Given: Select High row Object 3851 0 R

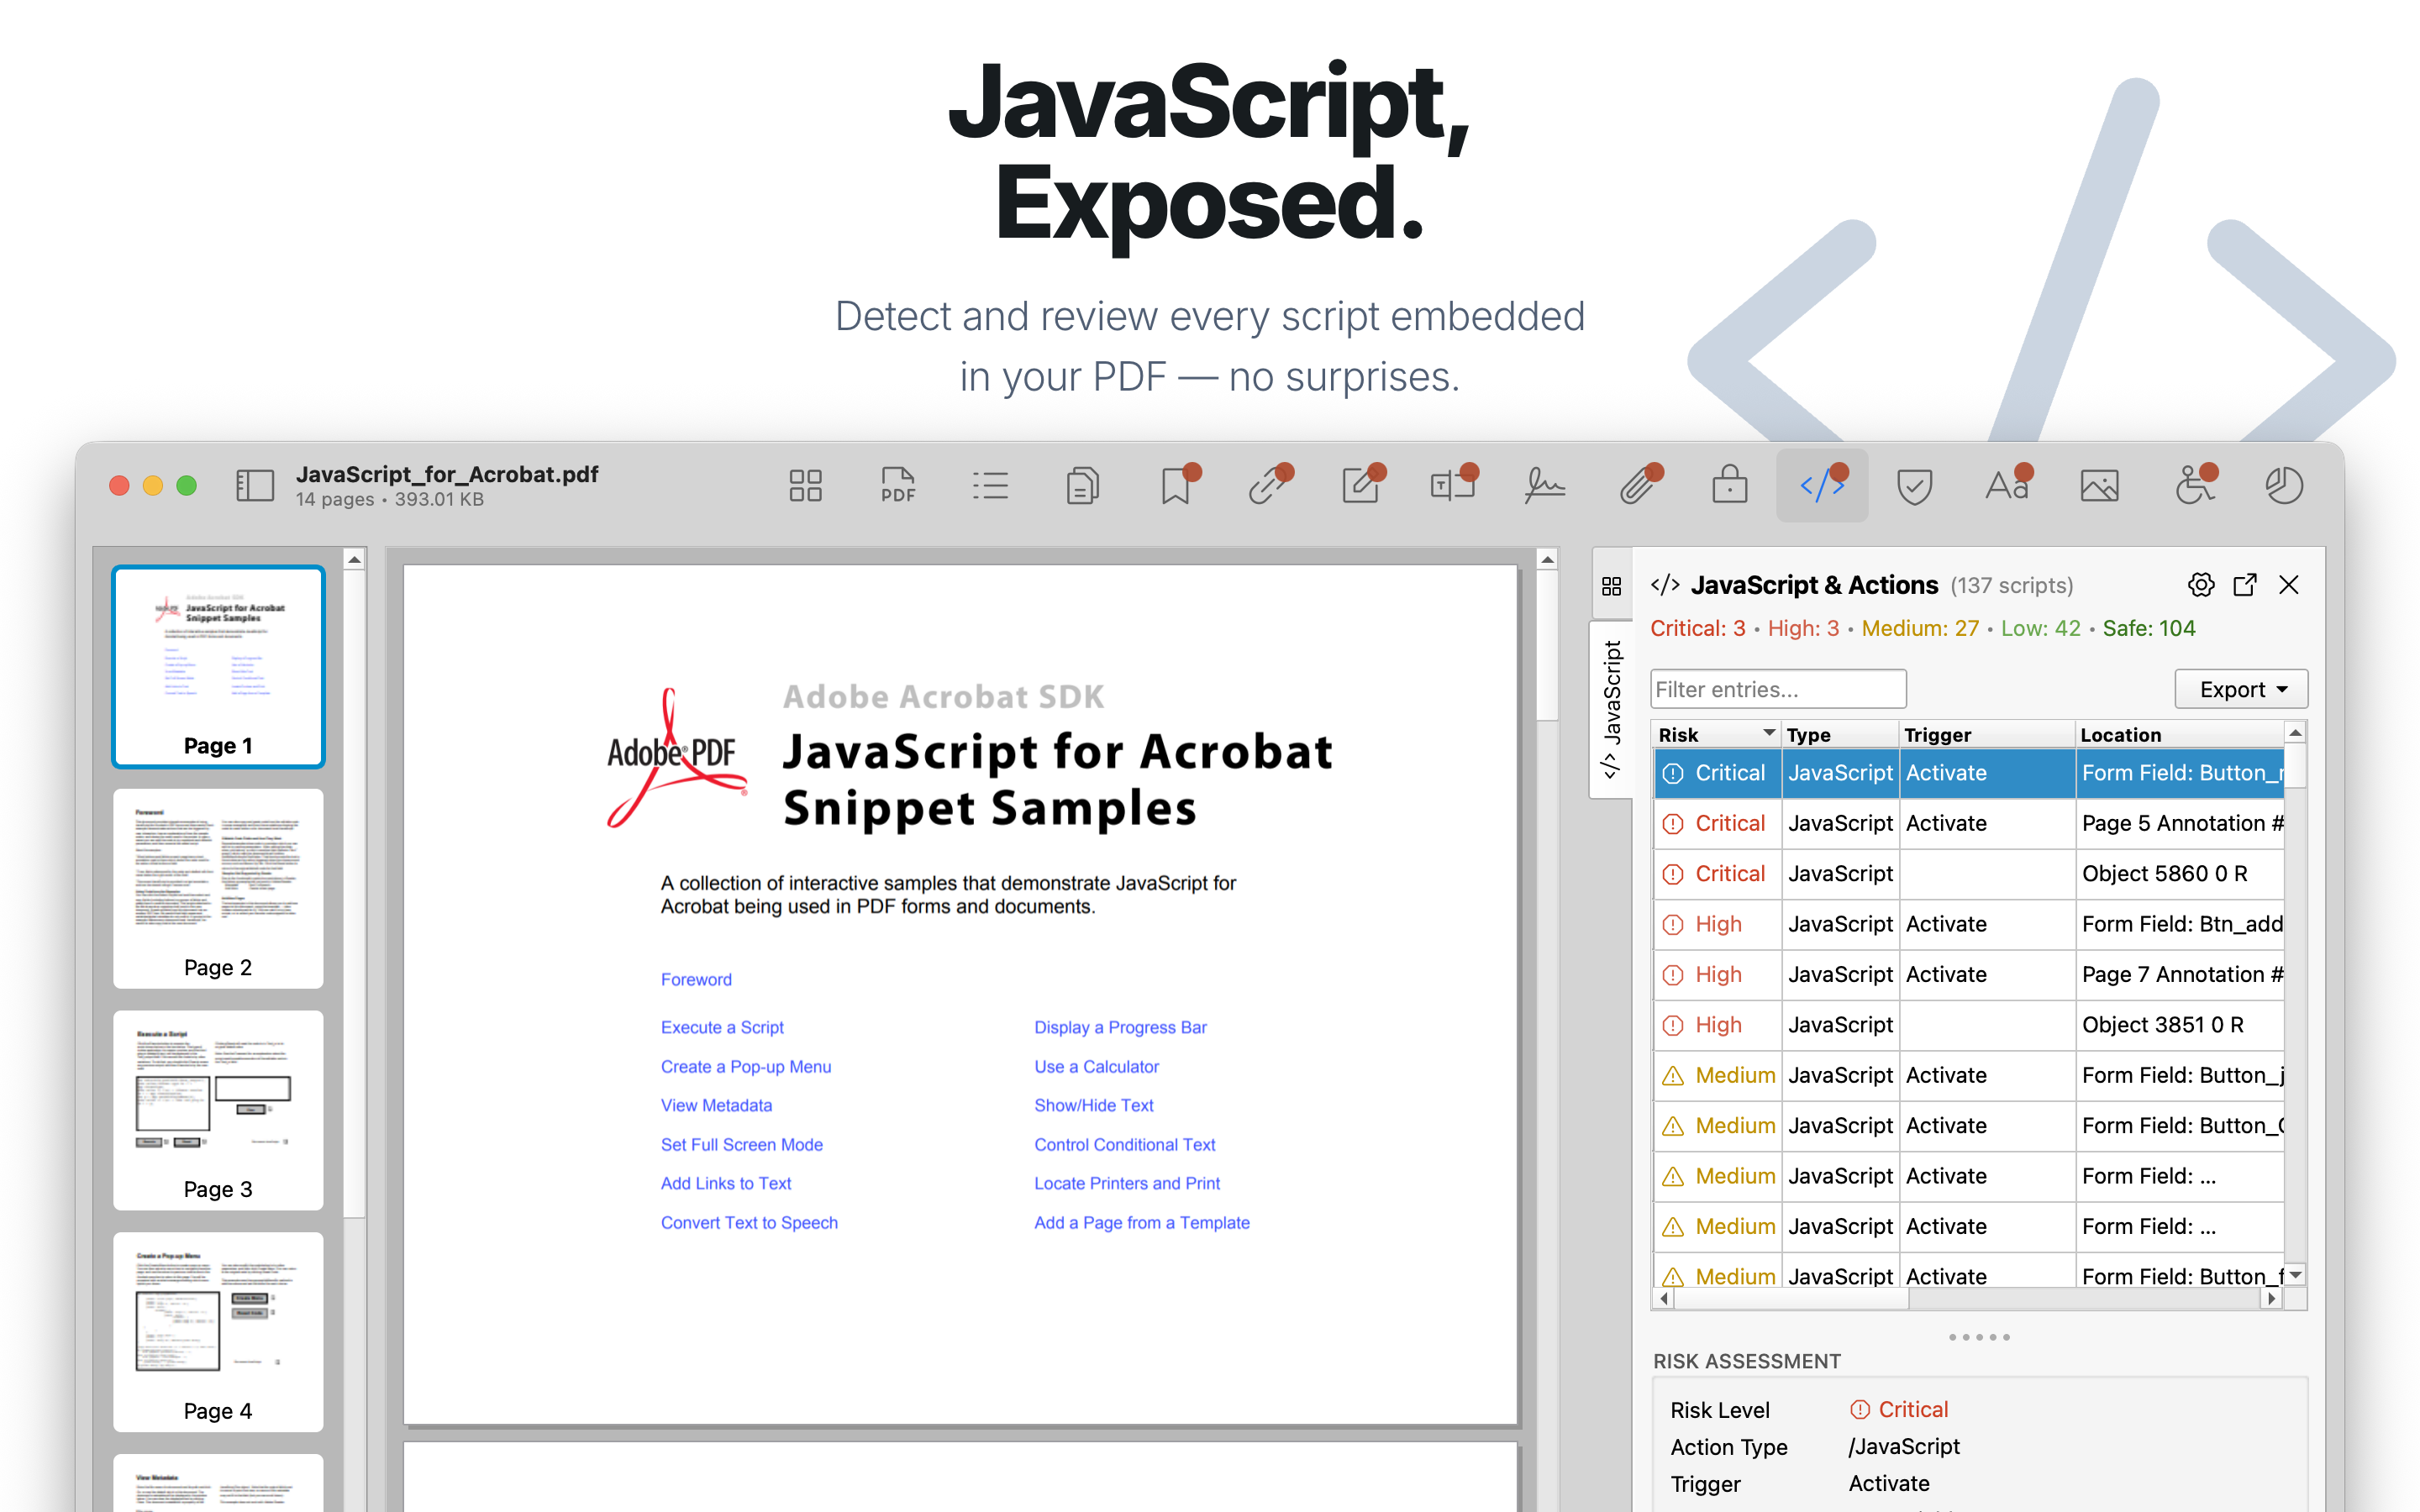Looking at the screenshot, I should (1968, 1025).
